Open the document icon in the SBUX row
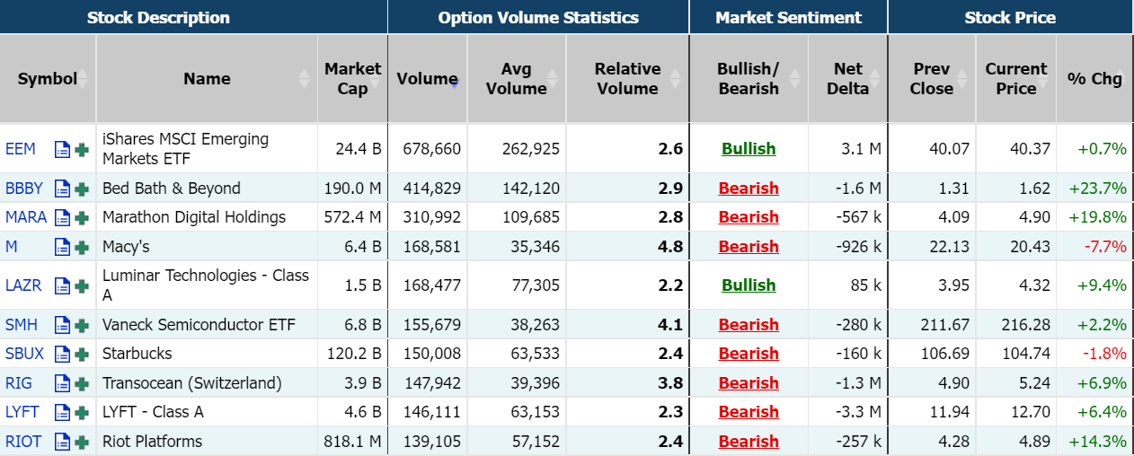The image size is (1134, 456). (62, 354)
